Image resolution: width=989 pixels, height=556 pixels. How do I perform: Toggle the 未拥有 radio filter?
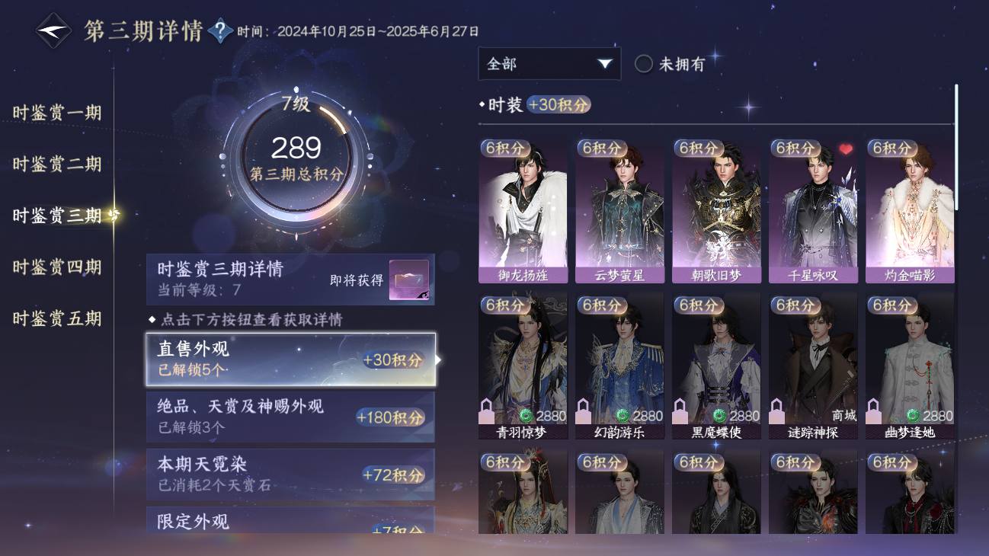click(x=644, y=64)
